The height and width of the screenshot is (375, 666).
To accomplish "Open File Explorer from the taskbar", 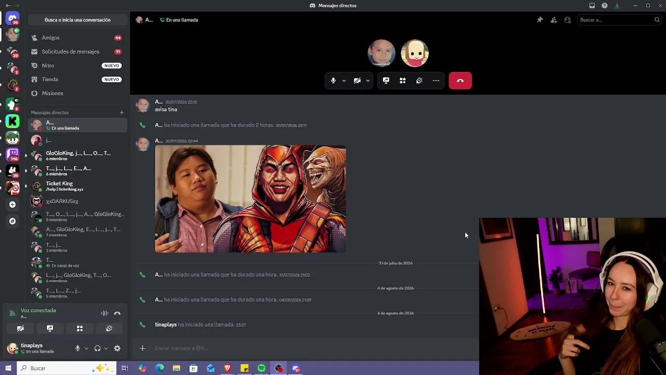I will tap(176, 368).
